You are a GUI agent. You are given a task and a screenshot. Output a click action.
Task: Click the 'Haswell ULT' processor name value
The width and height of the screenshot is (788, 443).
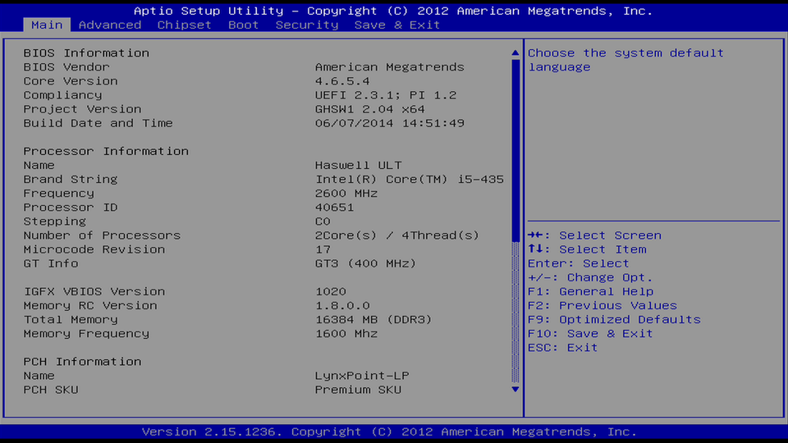(359, 165)
